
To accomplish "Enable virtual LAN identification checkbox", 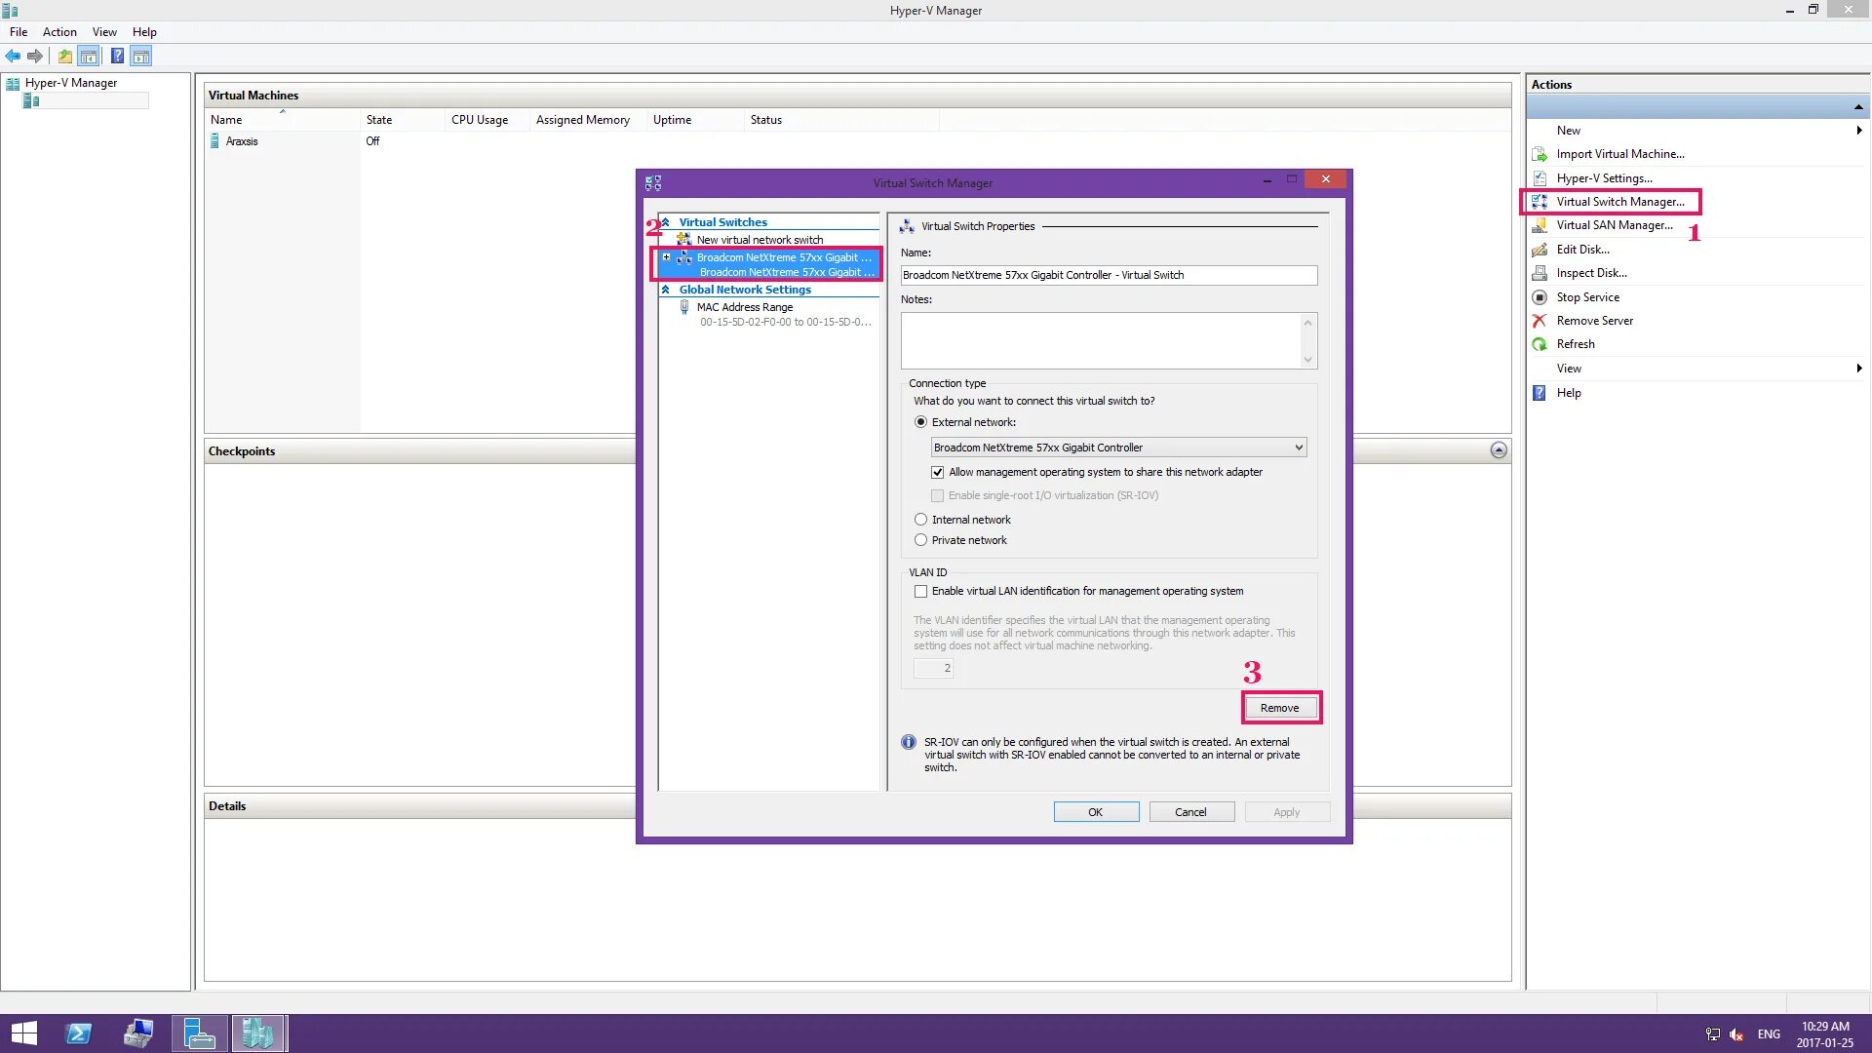I will [920, 592].
